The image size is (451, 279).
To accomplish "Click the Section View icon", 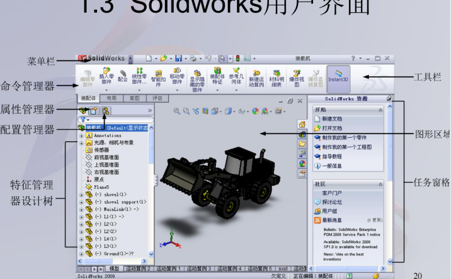I will [205, 111].
